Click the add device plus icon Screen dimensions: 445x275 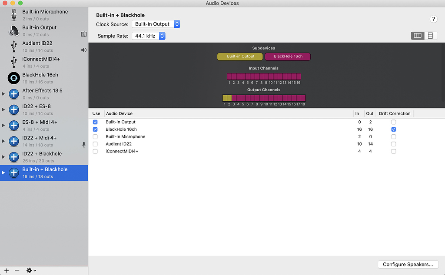click(7, 270)
